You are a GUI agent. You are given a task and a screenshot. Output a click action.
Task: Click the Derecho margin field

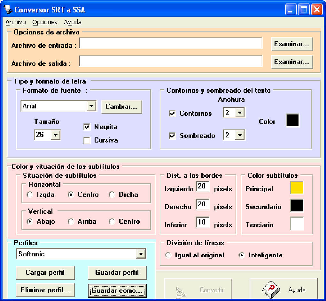(x=203, y=204)
